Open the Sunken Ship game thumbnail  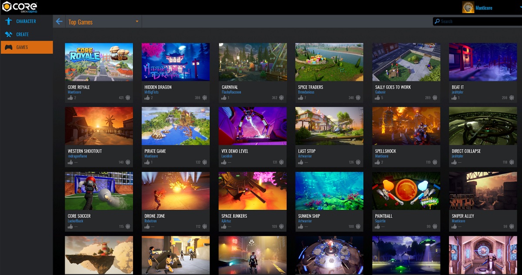[329, 191]
